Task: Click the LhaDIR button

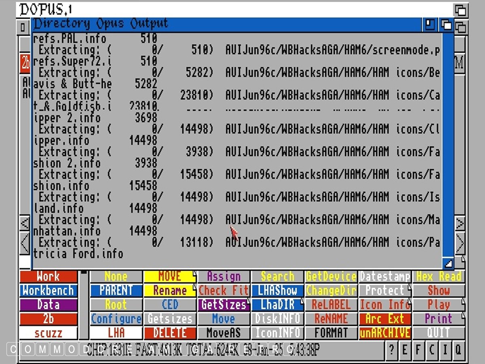Action: point(277,305)
